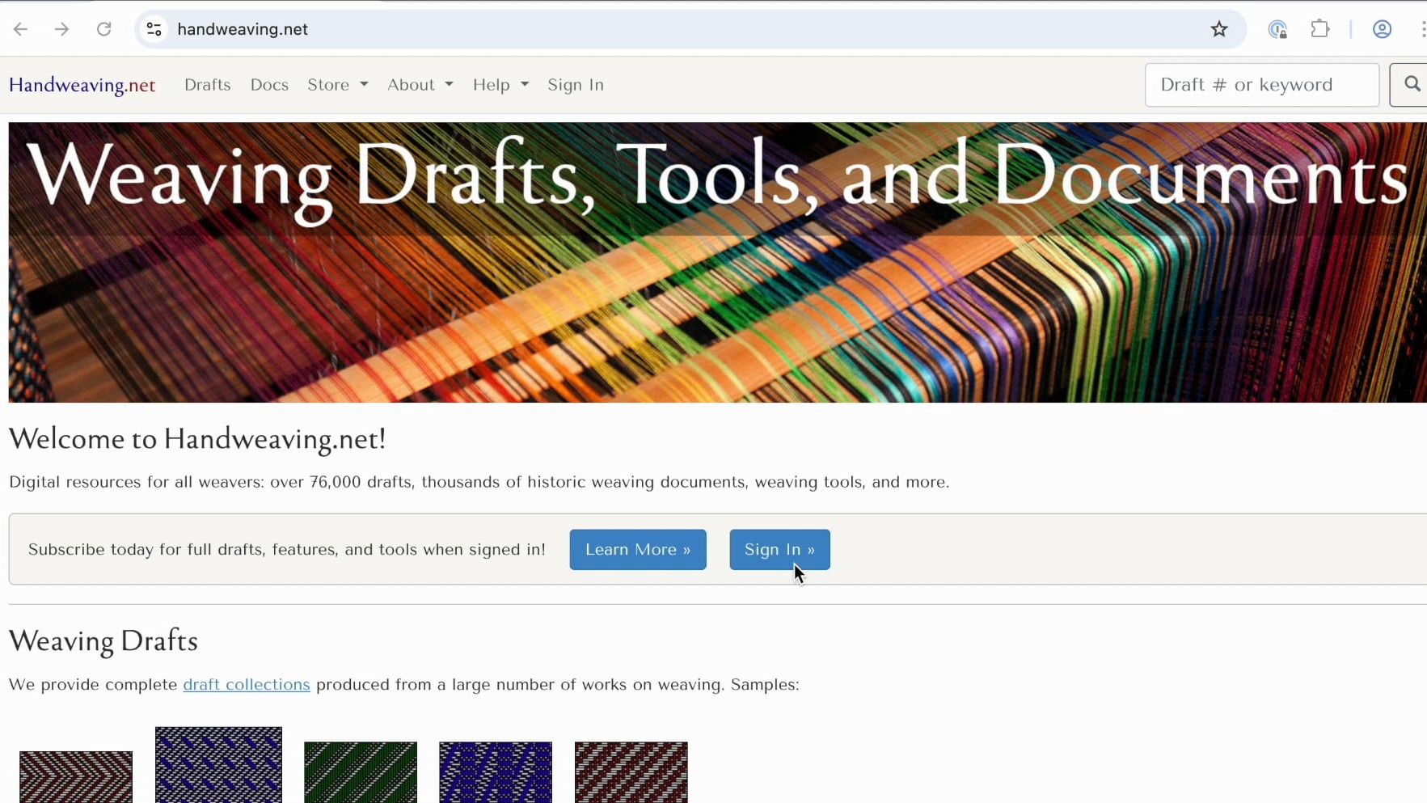
Task: Open the browser profile account icon
Action: (1381, 28)
